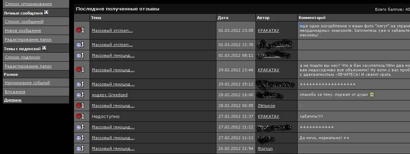The width and height of the screenshot is (410, 154).
Task: Click the 'Комментарий' column header
Action: 313,18
